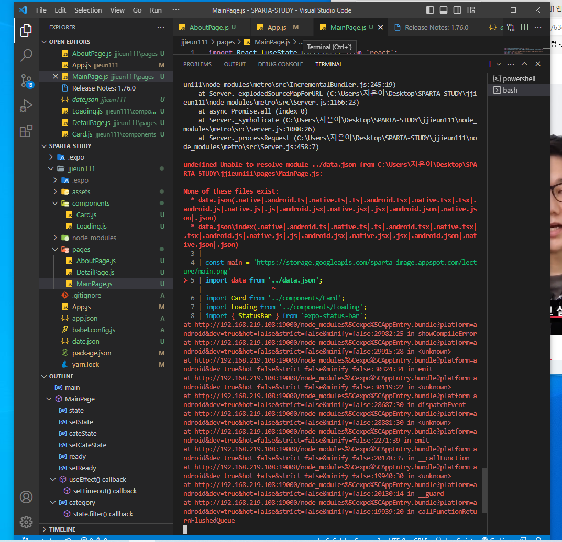
Task: Toggle secondary side bar layout icon
Action: tap(457, 10)
